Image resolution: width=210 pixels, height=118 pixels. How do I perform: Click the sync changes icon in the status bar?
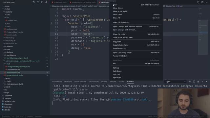point(13,117)
